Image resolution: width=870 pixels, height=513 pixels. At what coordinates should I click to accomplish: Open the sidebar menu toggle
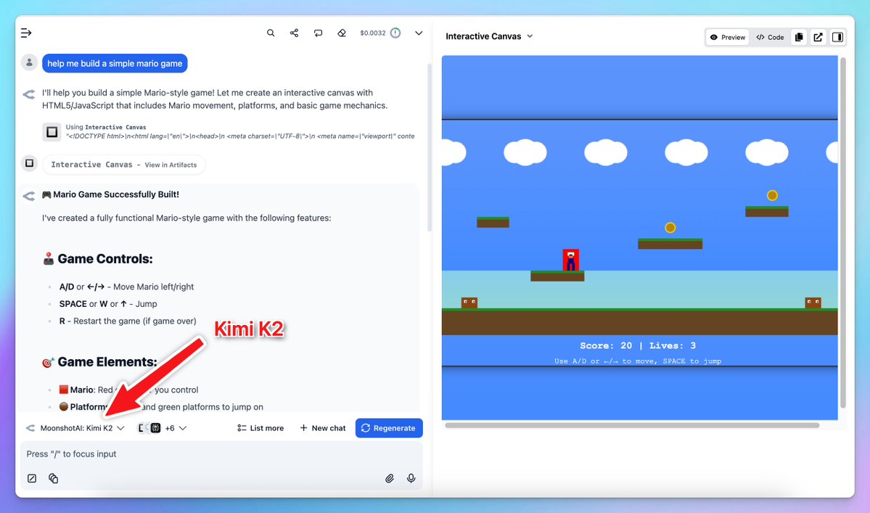[x=26, y=33]
